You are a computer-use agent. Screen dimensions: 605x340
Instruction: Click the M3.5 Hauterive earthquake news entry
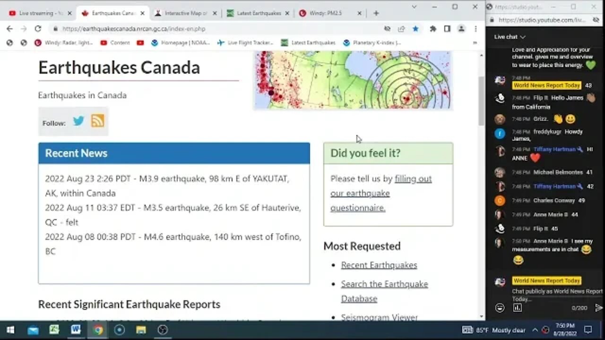173,215
